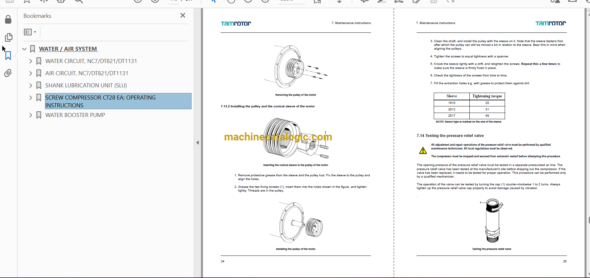Viewport: 590px width, 278px height.
Task: Click page number 24 in footer
Action: pyautogui.click(x=222, y=261)
